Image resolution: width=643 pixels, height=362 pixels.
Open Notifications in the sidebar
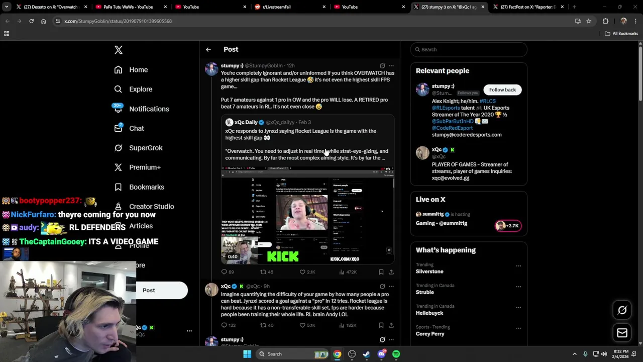(x=141, y=109)
